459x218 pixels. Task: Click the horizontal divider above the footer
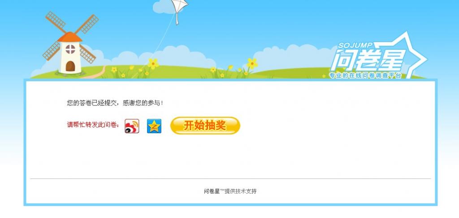pos(230,179)
